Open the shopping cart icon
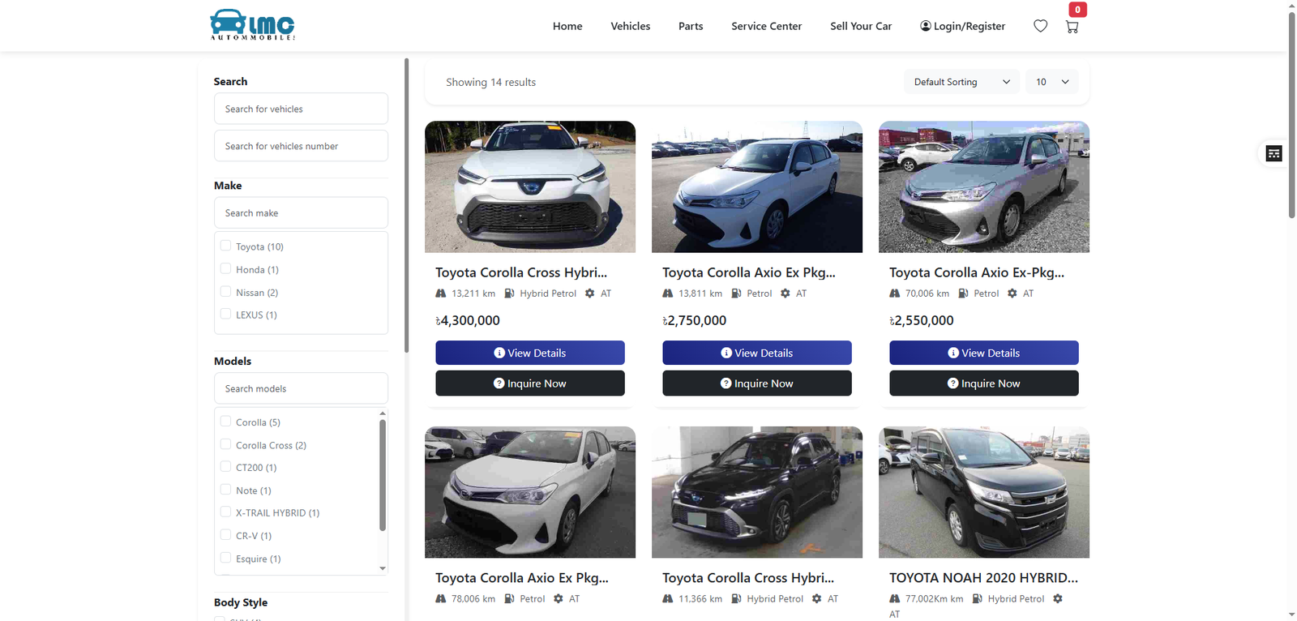1297x621 pixels. pos(1072,27)
